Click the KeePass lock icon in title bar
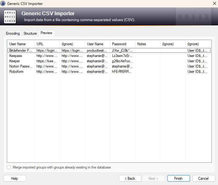This screenshot has height=185, width=218. click(3, 4)
